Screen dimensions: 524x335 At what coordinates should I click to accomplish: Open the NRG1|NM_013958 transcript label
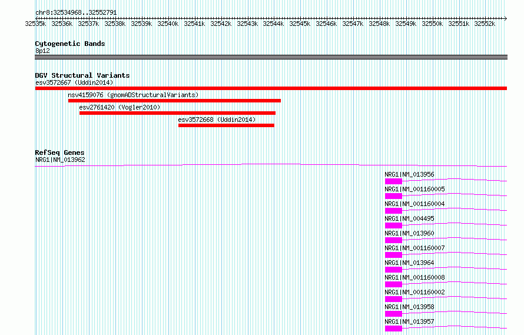409,307
